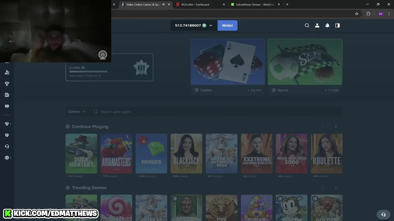The height and width of the screenshot is (221, 394).
Task: Open the balance currency dropdown
Action: (211, 25)
